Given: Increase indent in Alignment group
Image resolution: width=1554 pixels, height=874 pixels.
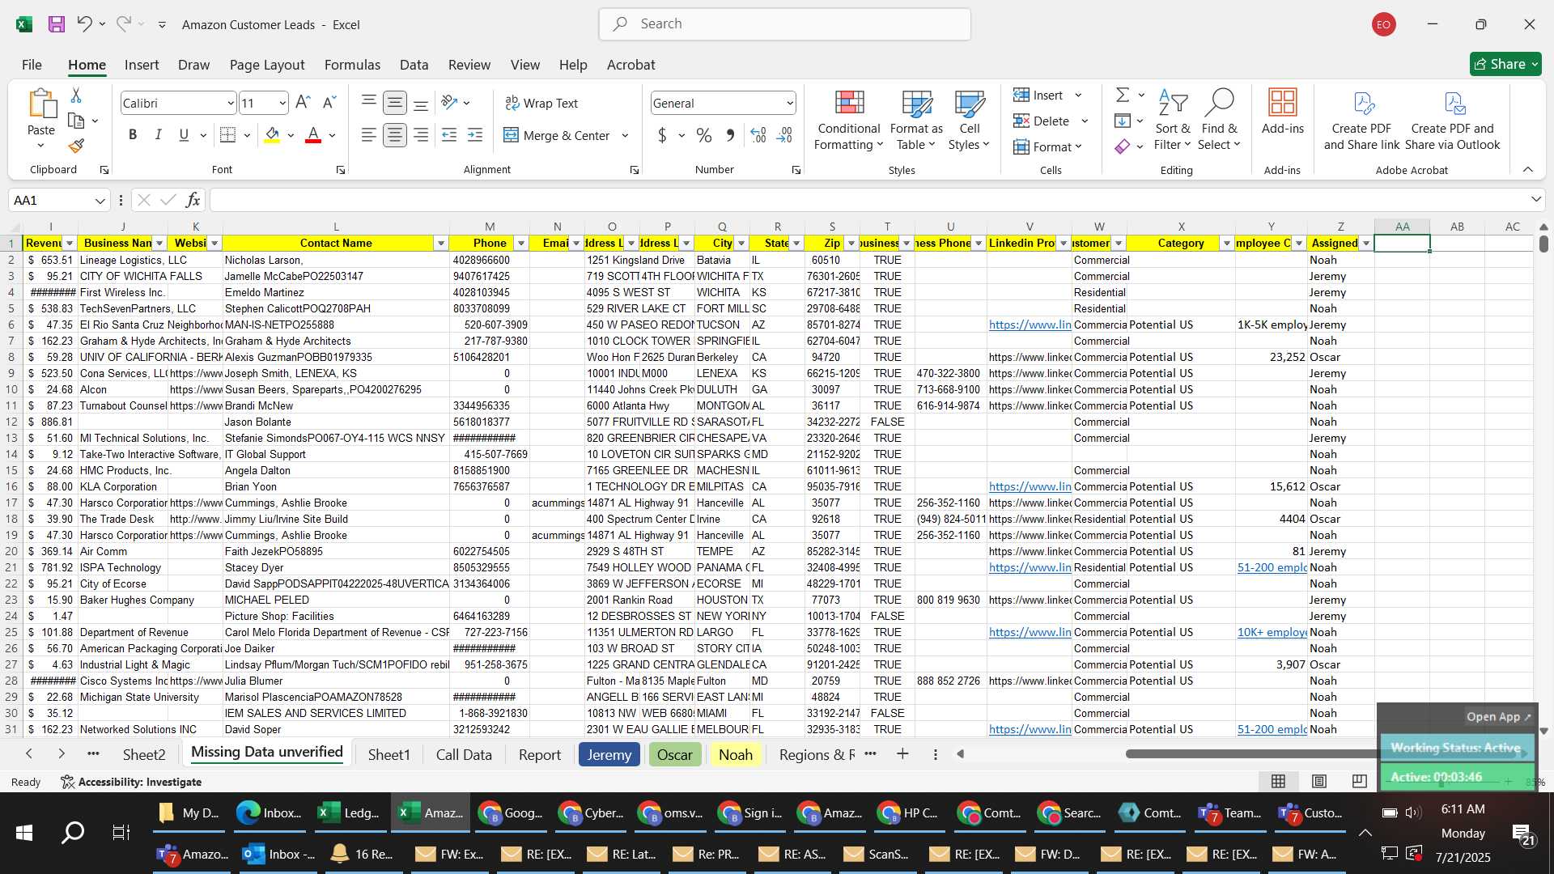Looking at the screenshot, I should point(475,135).
